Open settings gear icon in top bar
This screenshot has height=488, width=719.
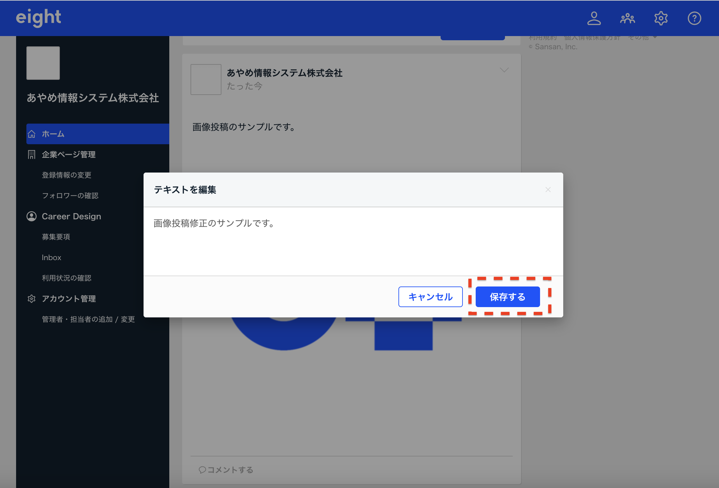click(x=661, y=18)
